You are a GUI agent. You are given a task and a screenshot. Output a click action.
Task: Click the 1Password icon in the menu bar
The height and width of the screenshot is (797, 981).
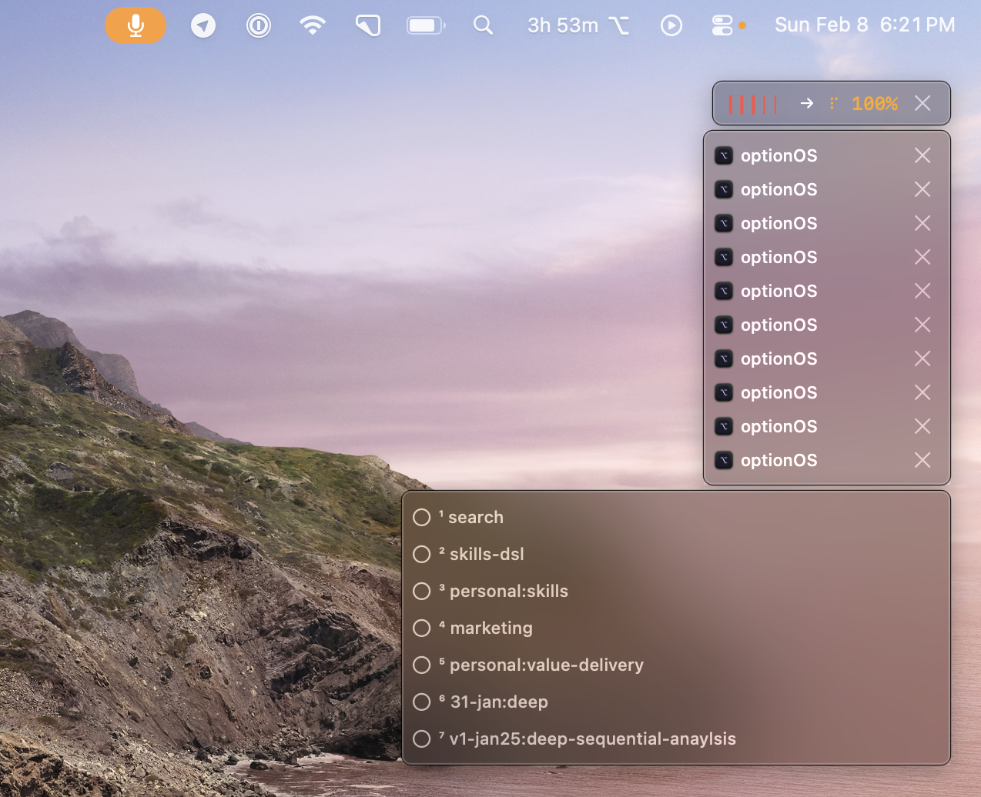pyautogui.click(x=258, y=25)
